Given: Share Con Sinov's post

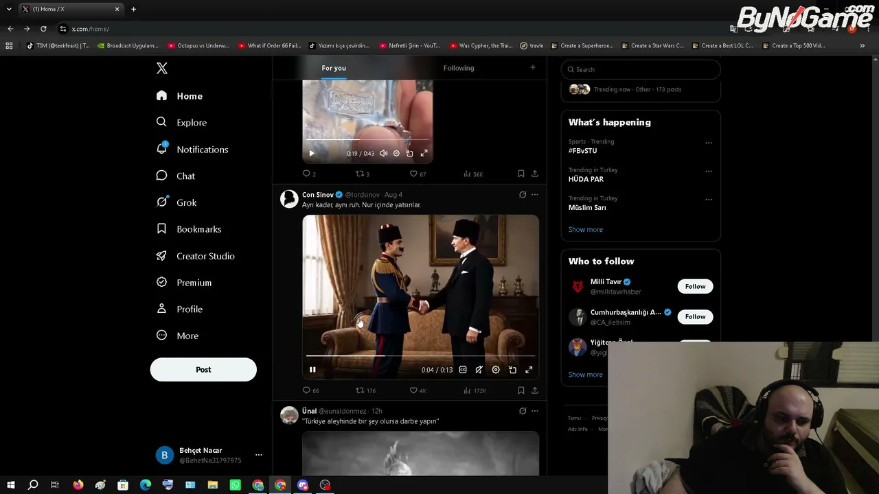Looking at the screenshot, I should tap(535, 390).
